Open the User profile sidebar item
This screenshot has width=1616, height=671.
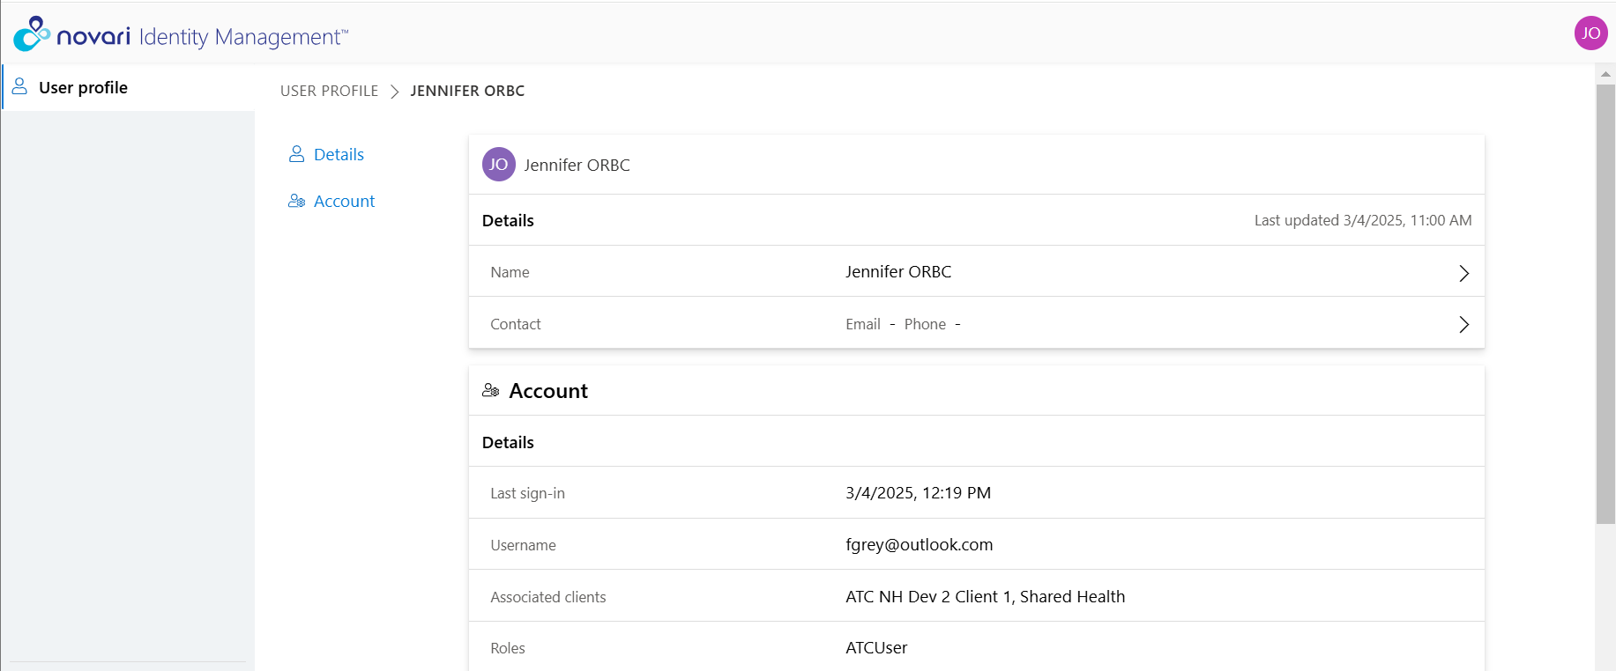point(128,87)
